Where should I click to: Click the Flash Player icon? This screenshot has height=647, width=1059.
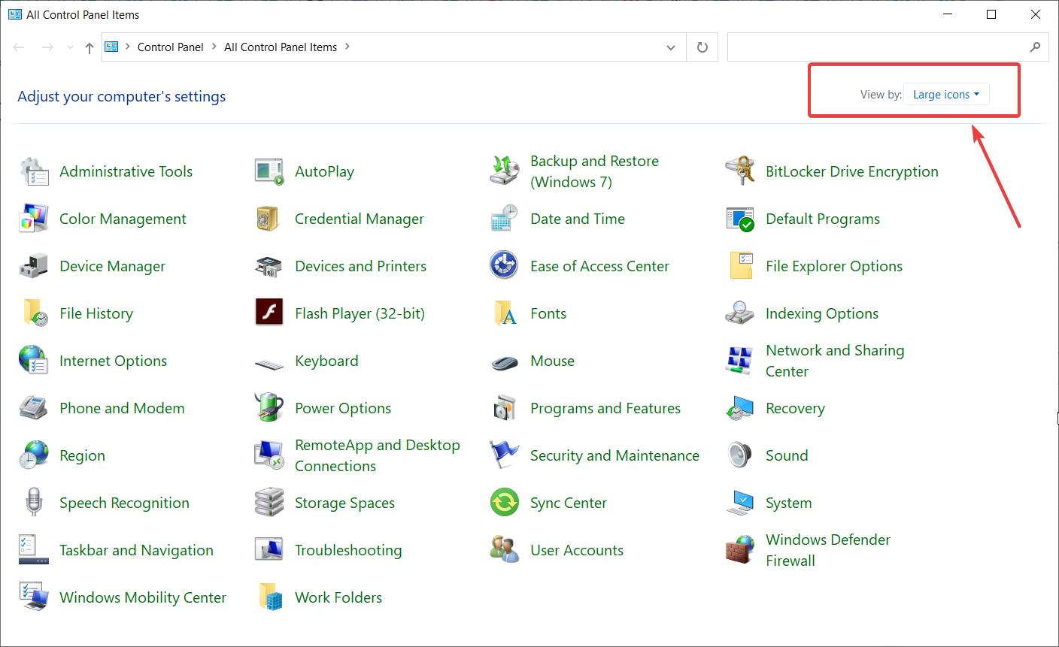(x=269, y=311)
